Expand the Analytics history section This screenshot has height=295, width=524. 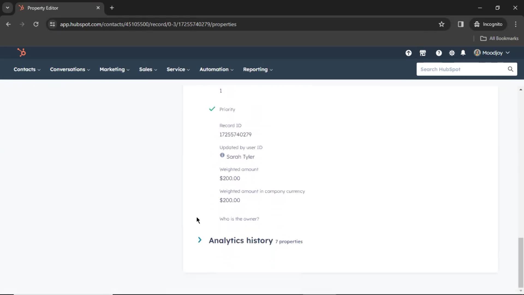[x=200, y=240]
